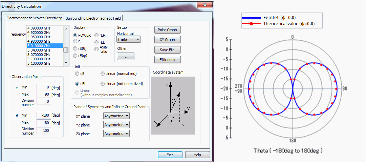Image resolution: width=366 pixels, height=162 pixels.
Task: Select the dB unit radio button
Action: [x=77, y=74]
